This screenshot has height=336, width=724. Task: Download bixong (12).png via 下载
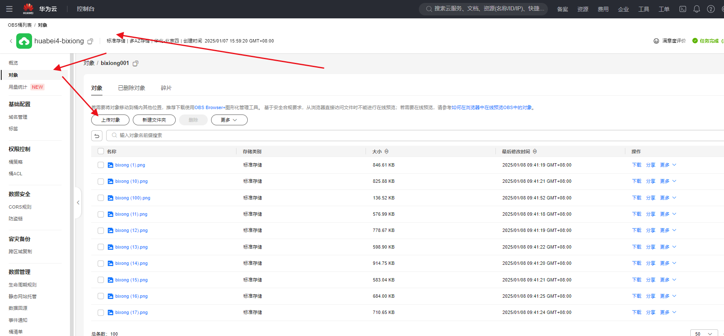click(x=637, y=231)
